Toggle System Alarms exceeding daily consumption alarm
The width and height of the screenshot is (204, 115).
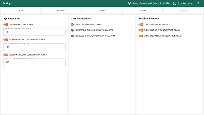pos(6,40)
